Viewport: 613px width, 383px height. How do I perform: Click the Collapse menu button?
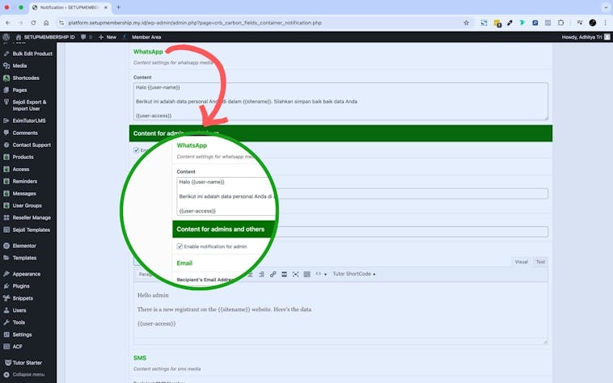click(x=27, y=374)
